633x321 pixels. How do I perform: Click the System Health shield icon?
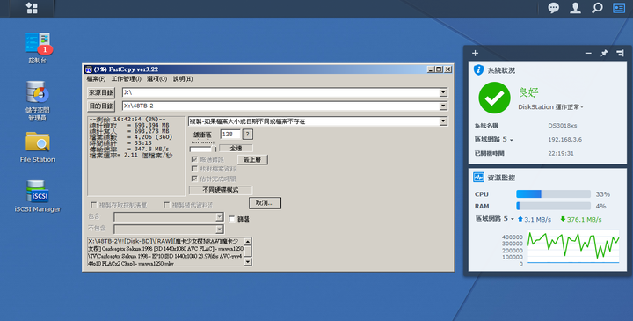(478, 69)
